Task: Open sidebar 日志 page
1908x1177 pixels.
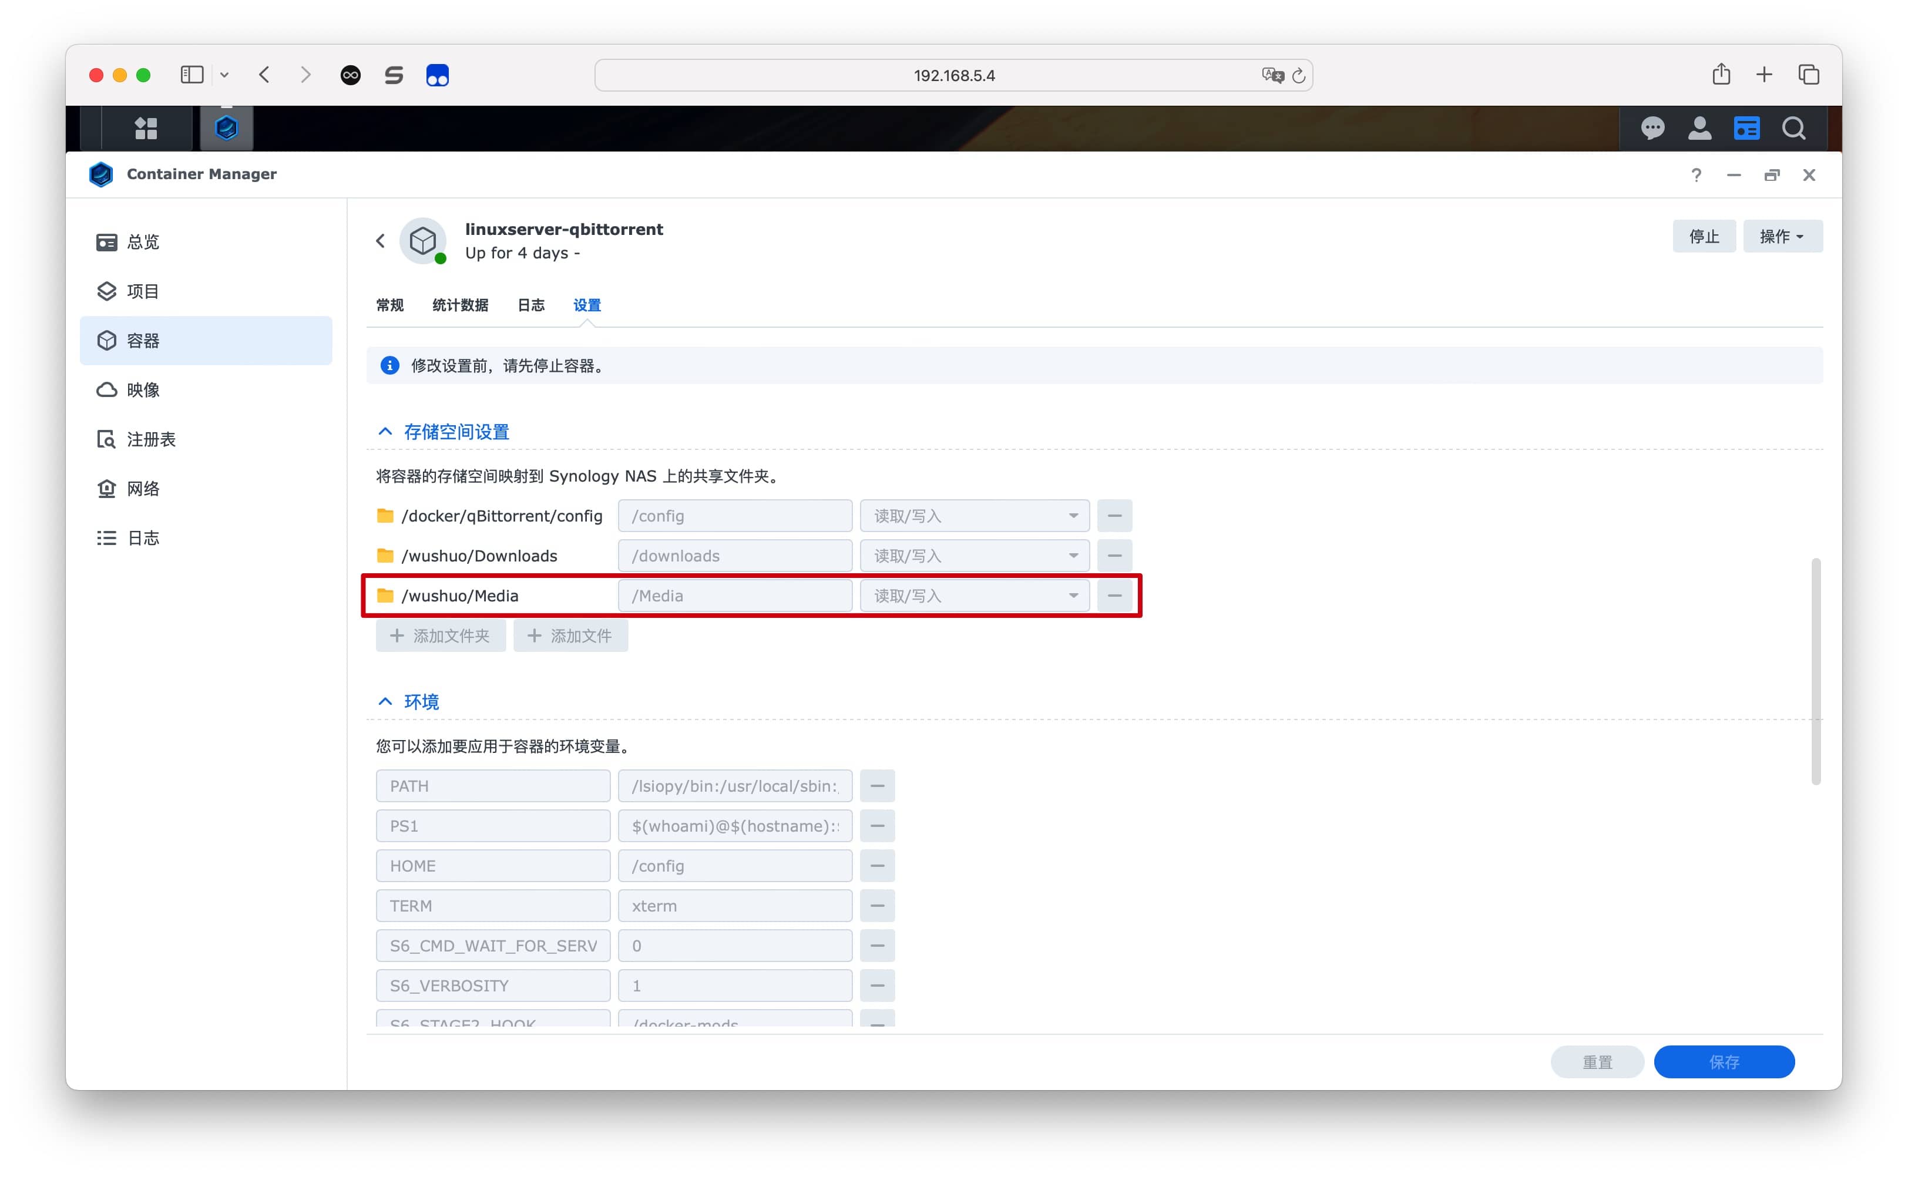Action: pos(206,538)
